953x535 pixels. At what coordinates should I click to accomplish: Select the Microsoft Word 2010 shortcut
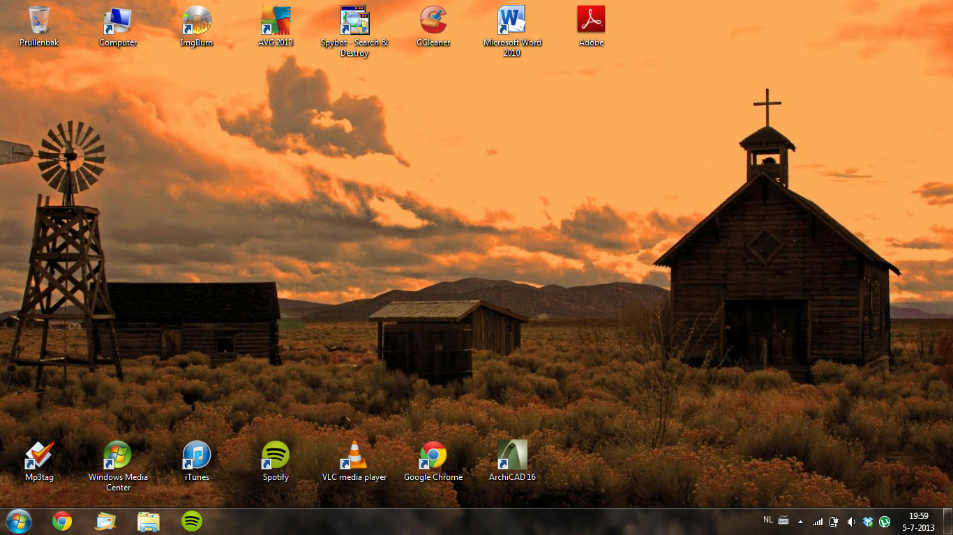click(x=512, y=21)
